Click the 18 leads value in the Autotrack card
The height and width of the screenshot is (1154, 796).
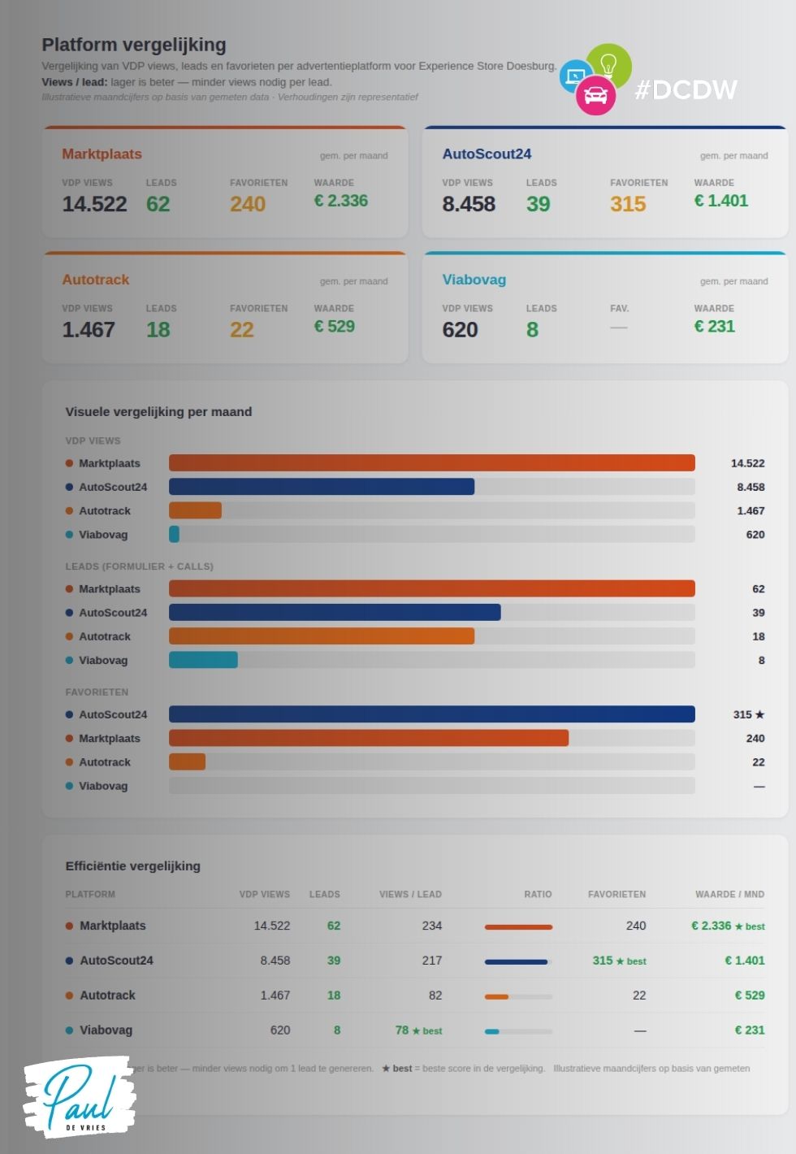click(x=158, y=330)
